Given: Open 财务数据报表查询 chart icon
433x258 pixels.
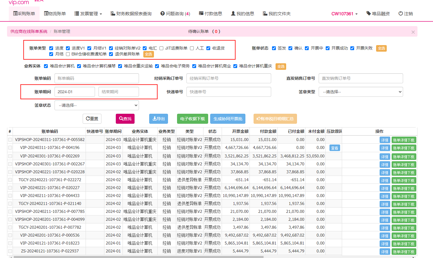Looking at the screenshot, I should tap(113, 13).
